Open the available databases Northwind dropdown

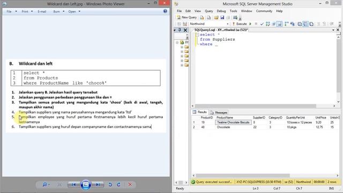pyautogui.click(x=227, y=24)
